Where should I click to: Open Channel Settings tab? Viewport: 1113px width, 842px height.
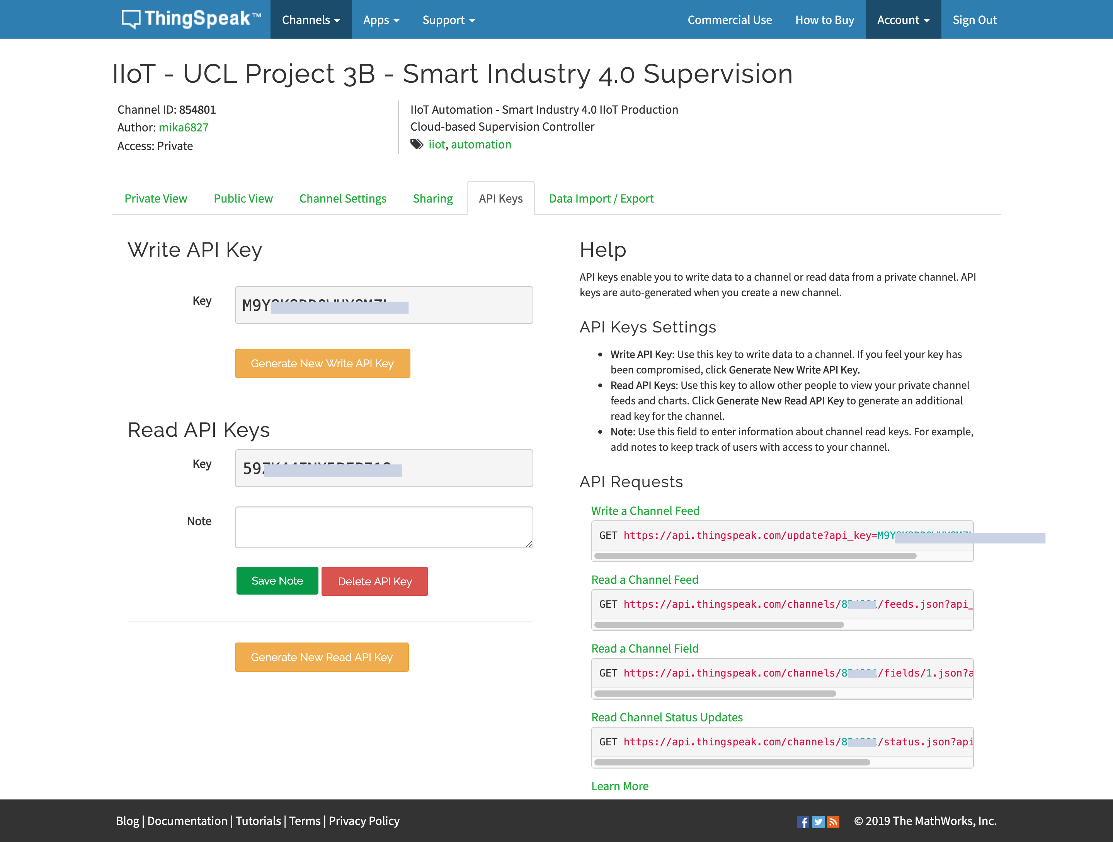pyautogui.click(x=343, y=198)
